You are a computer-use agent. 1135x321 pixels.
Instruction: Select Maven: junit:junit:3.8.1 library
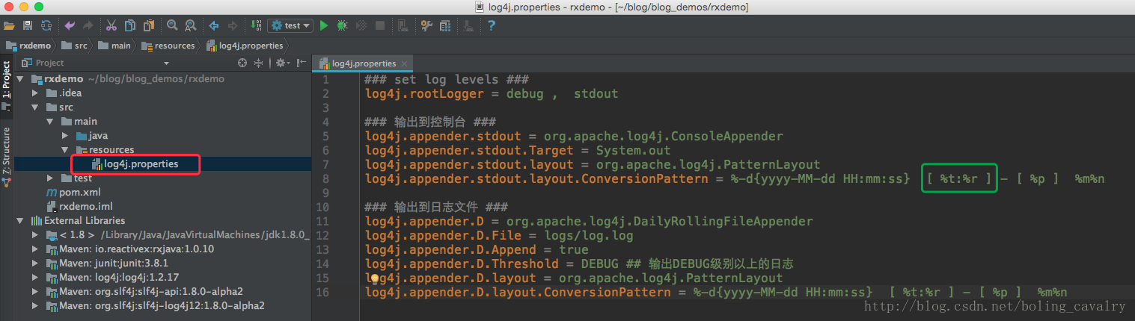coord(114,263)
